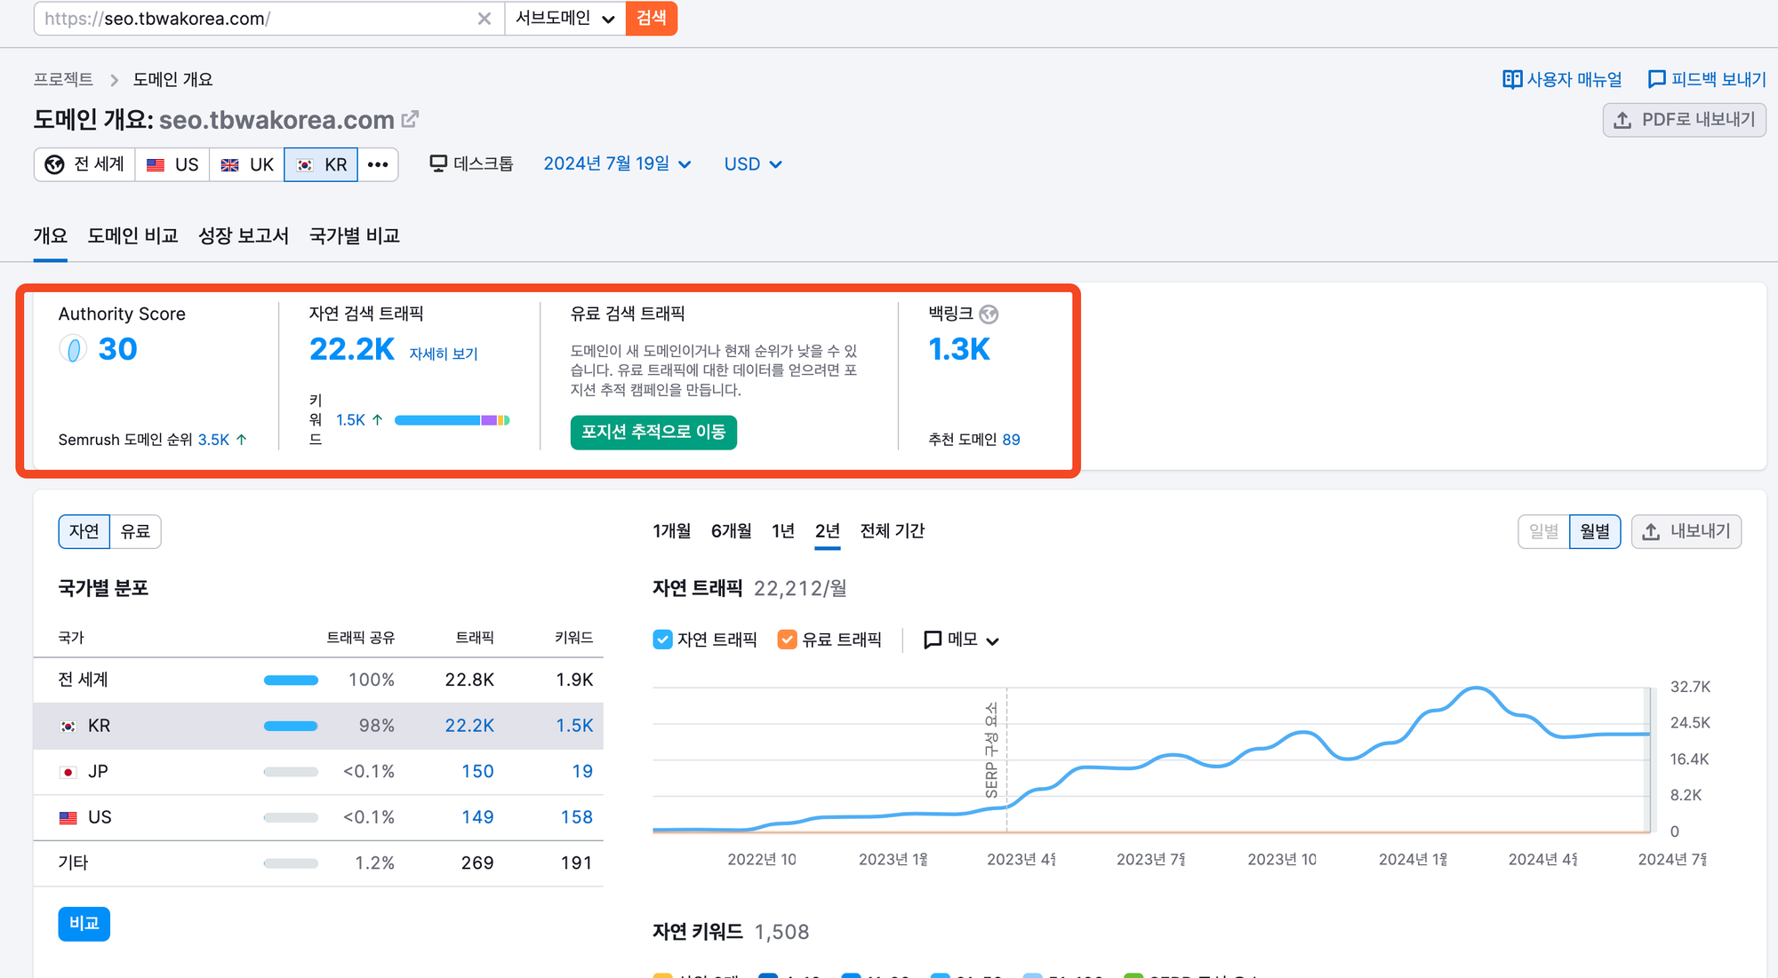Click 전 세계 traffic share bar
Screen dimensions: 1778x978
pos(291,680)
